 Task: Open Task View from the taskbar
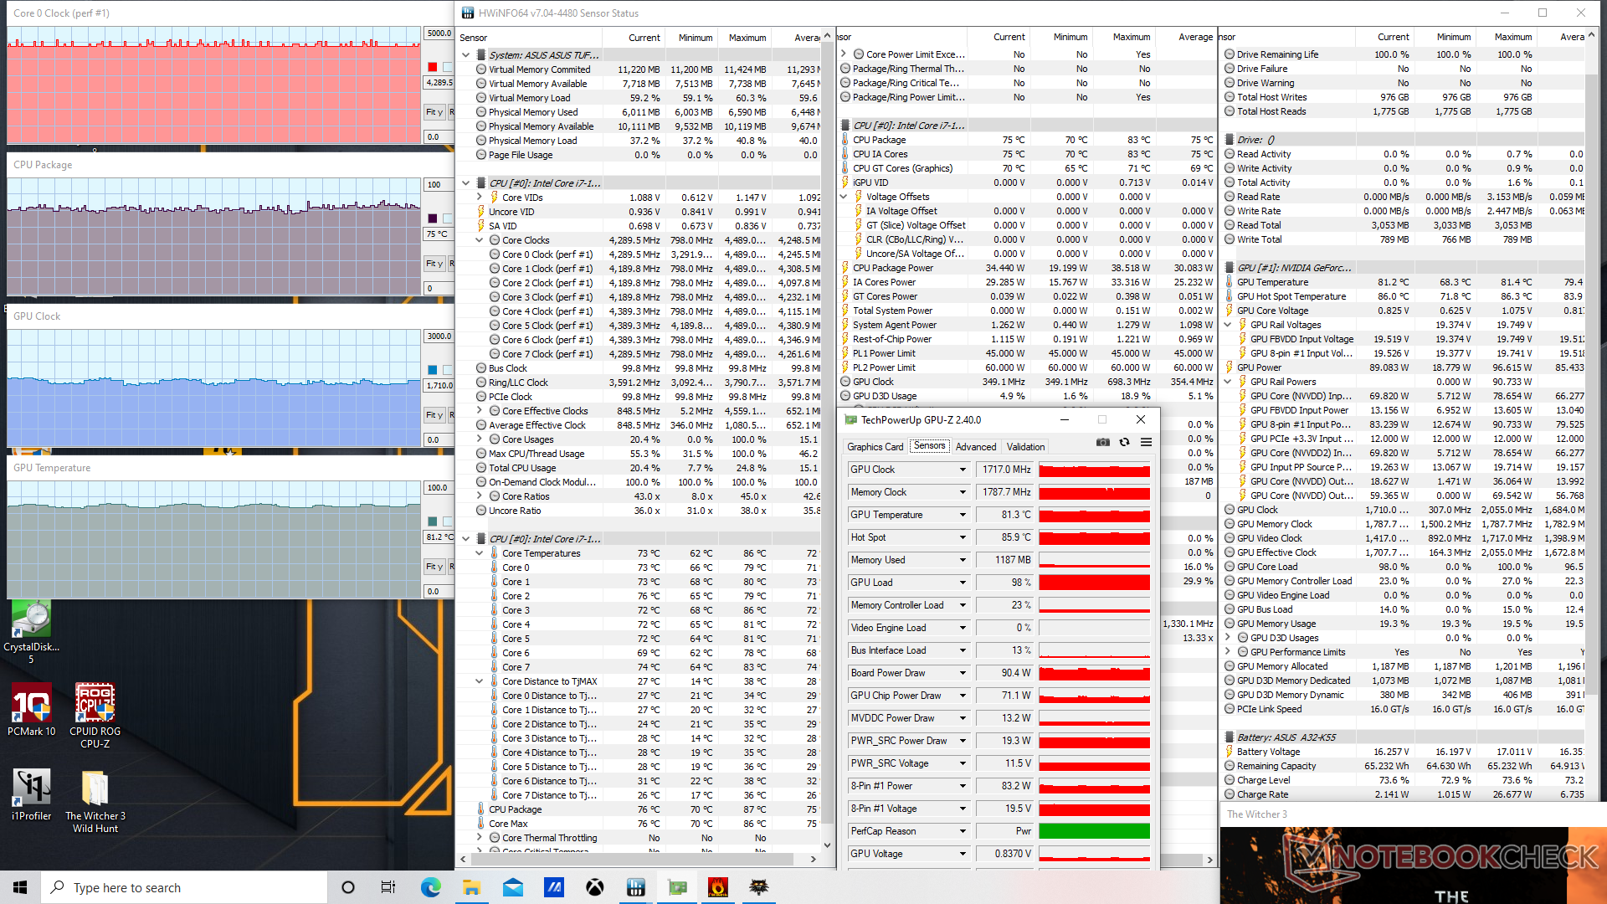pos(388,887)
